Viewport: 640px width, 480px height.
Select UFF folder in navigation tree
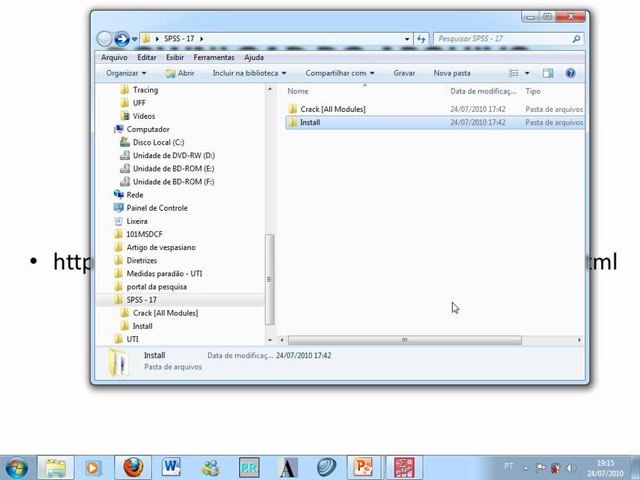pyautogui.click(x=133, y=103)
